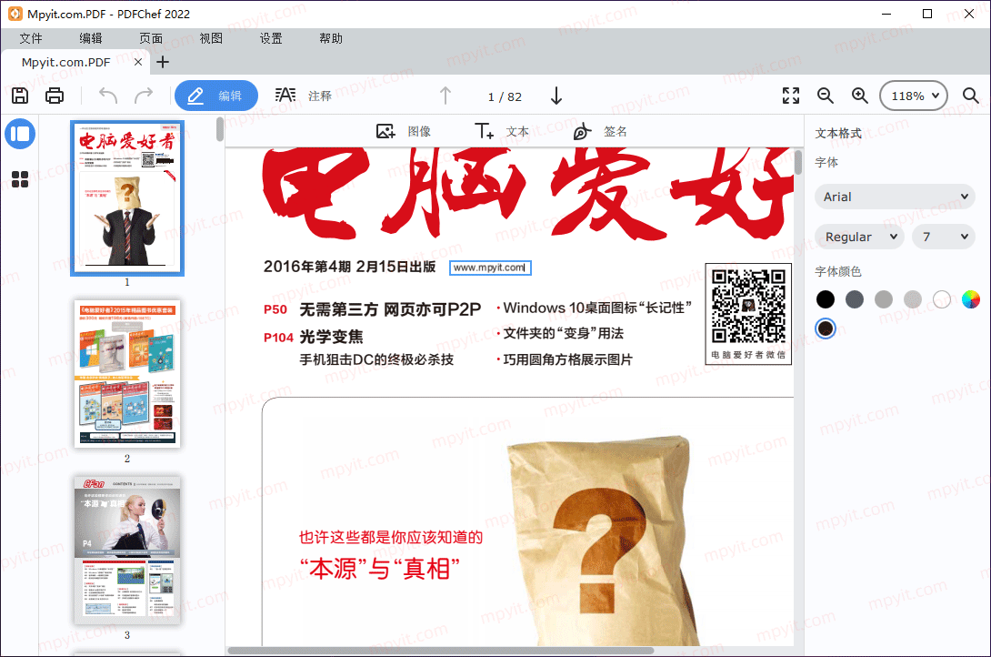Click the text 2016年第4期 2月15日出版
The height and width of the screenshot is (657, 991).
[349, 267]
